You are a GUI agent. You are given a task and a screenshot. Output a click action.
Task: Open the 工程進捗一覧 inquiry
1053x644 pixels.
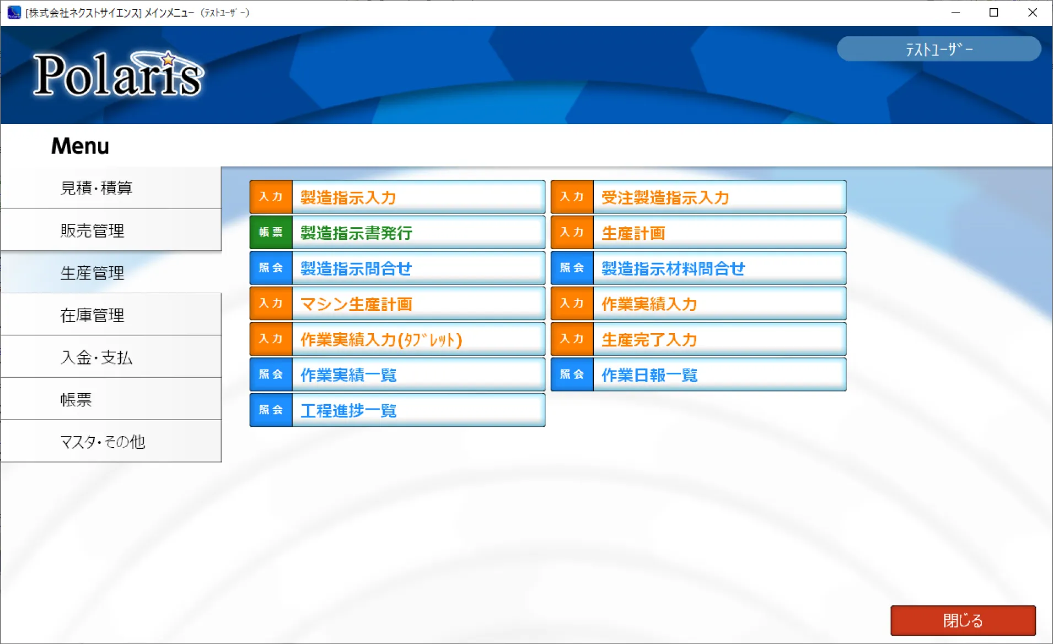[x=397, y=410]
